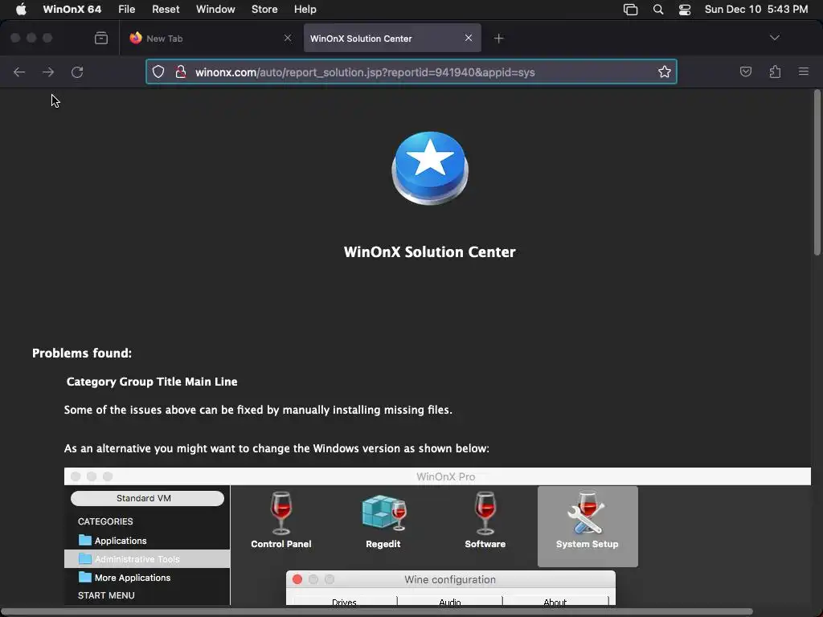Screen dimensions: 823x617
Task: Click the site security padlock icon
Action: coord(181,72)
